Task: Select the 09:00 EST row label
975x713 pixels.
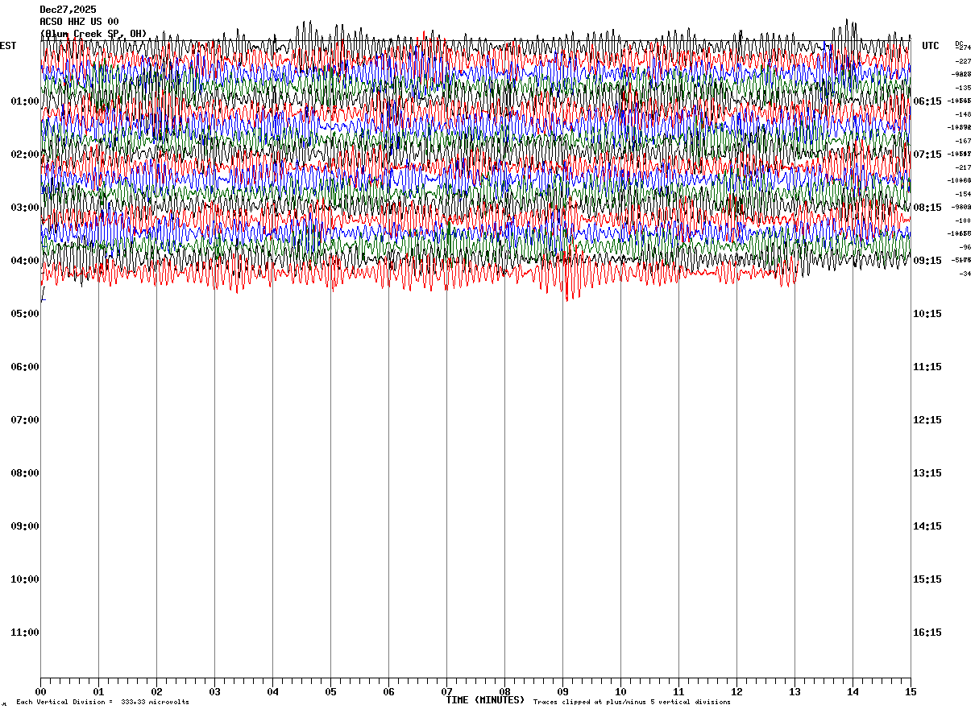Action: (x=25, y=526)
